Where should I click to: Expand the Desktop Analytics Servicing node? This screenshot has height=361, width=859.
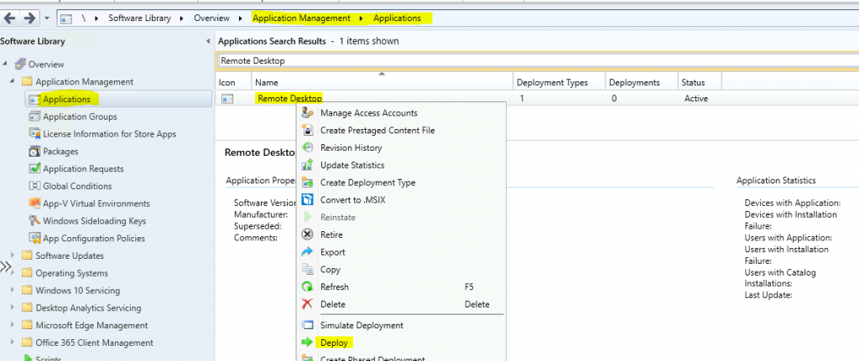tap(13, 308)
